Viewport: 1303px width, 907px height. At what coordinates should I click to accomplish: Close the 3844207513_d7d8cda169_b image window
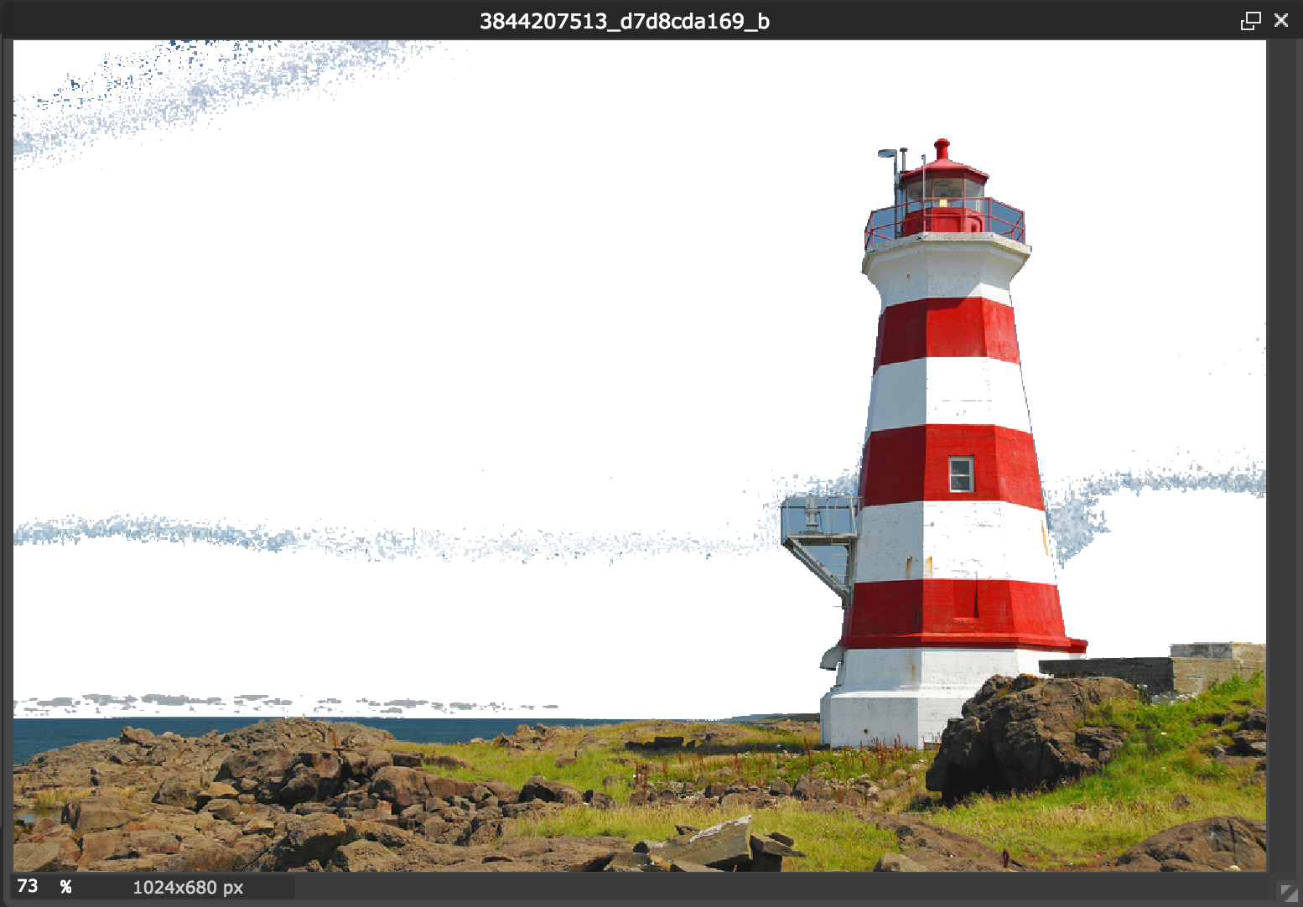1281,21
